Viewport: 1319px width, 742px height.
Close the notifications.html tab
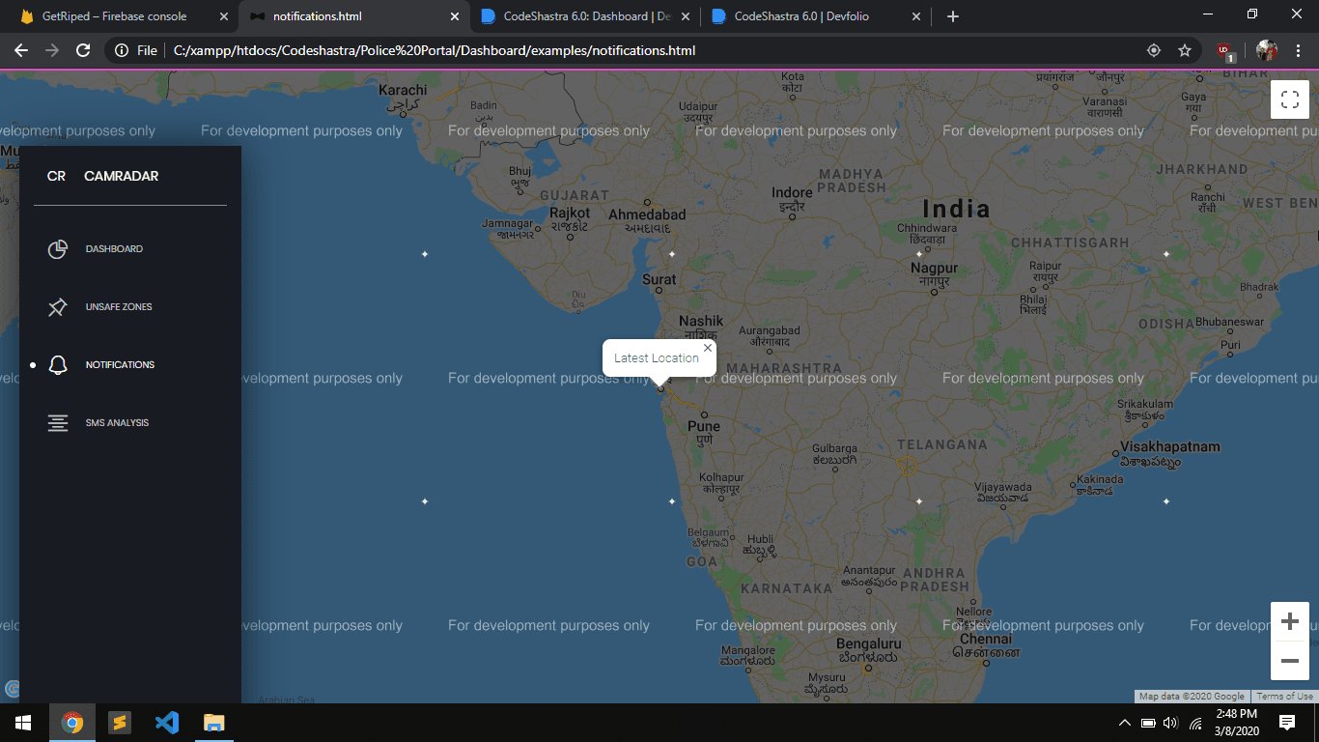click(454, 16)
